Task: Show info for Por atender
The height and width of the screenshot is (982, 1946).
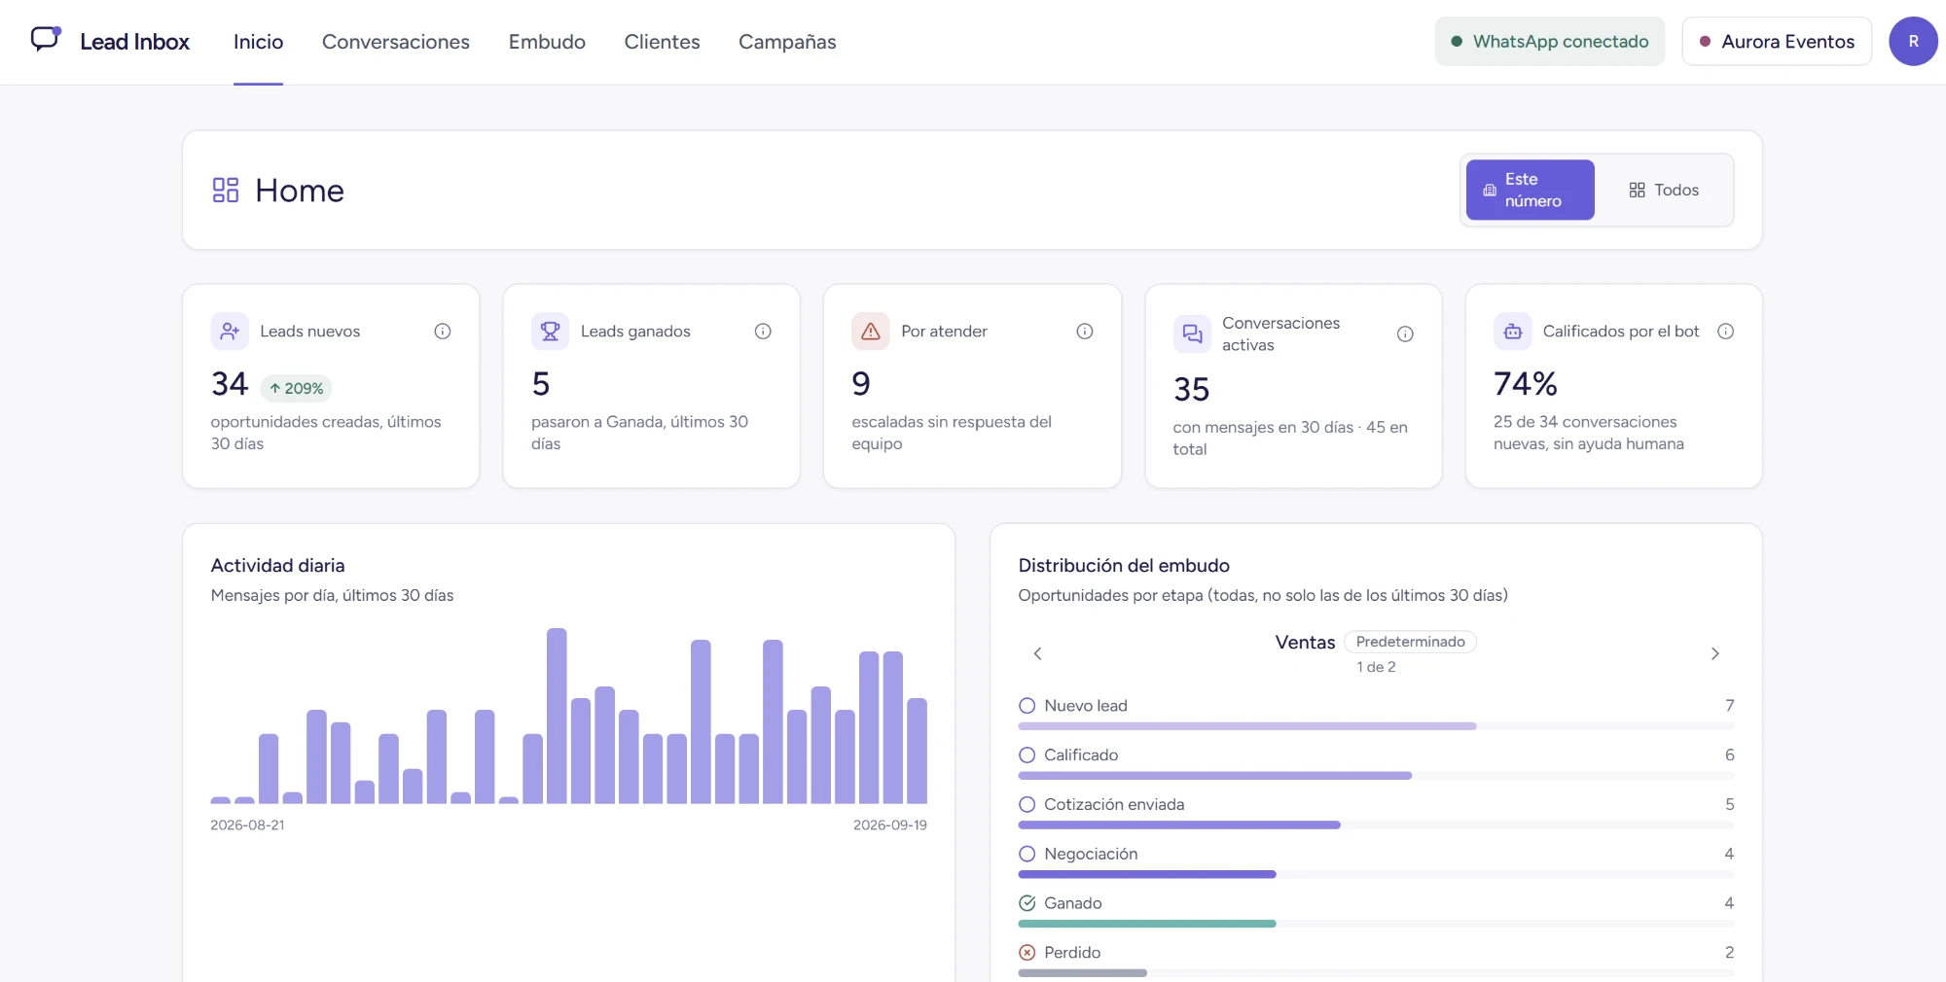Action: tap(1084, 332)
